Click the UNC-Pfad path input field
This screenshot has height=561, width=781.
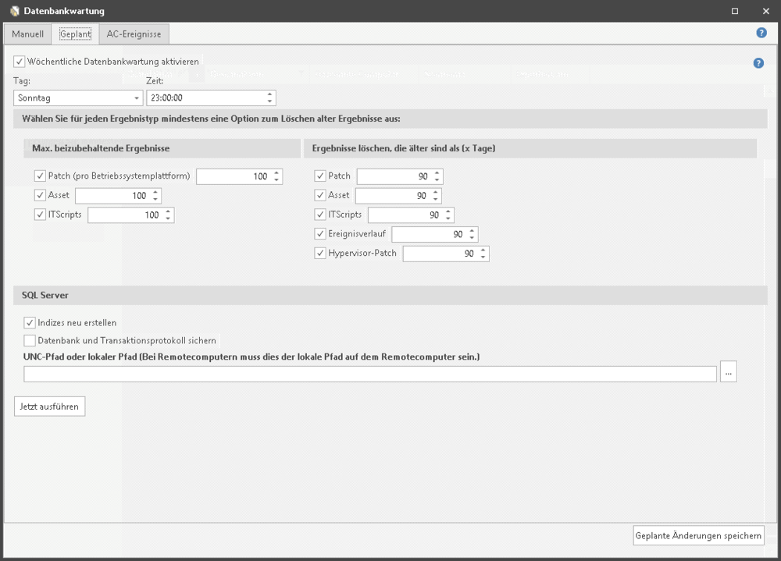(369, 374)
